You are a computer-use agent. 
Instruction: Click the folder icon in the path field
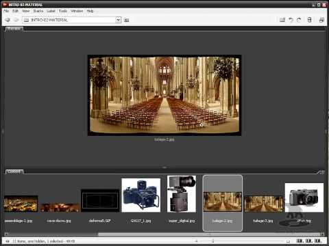[27, 20]
